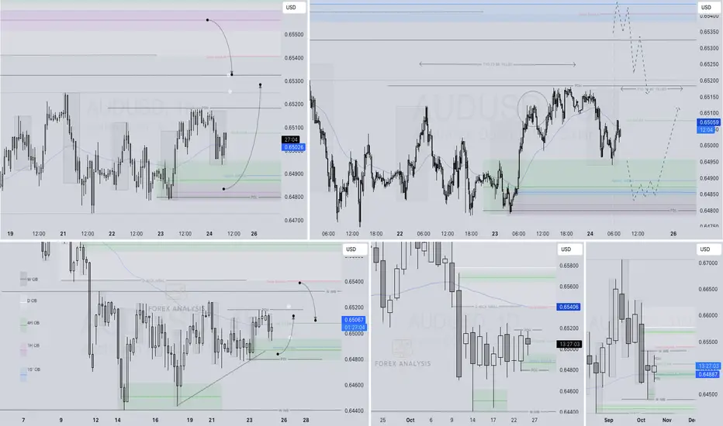Click the 0.65600 price axis value

click(569, 287)
